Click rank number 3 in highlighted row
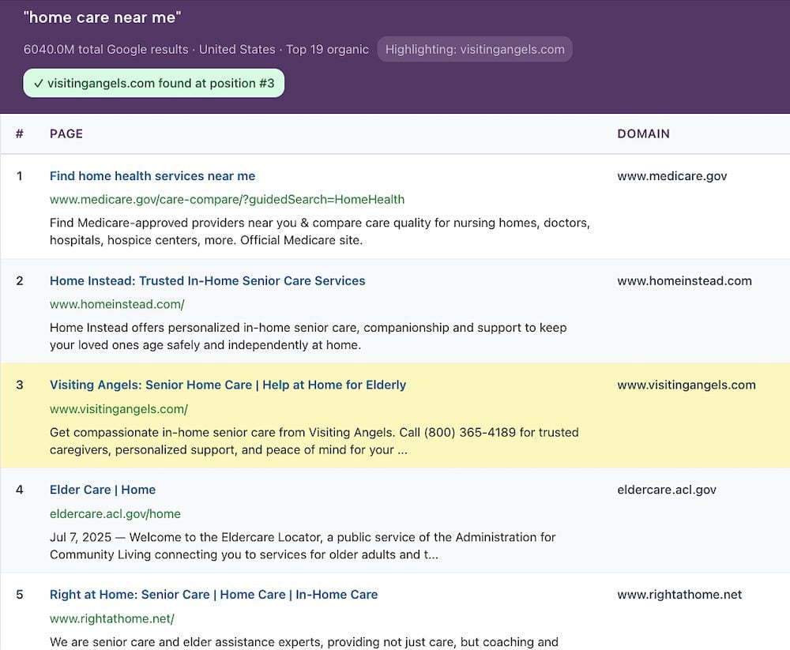The height and width of the screenshot is (650, 790). [x=20, y=385]
